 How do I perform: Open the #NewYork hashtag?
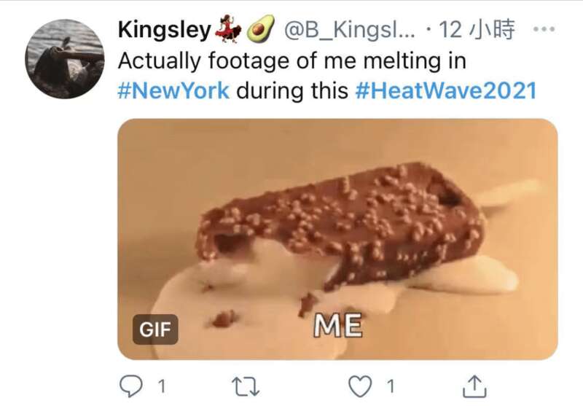pos(173,91)
